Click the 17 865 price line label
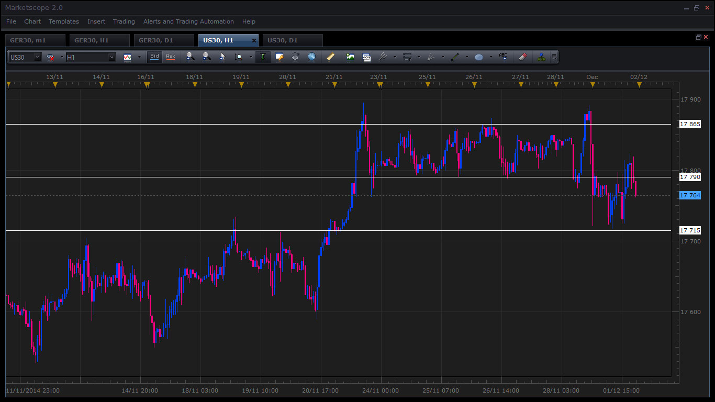Screen dimensions: 715x402 690,124
